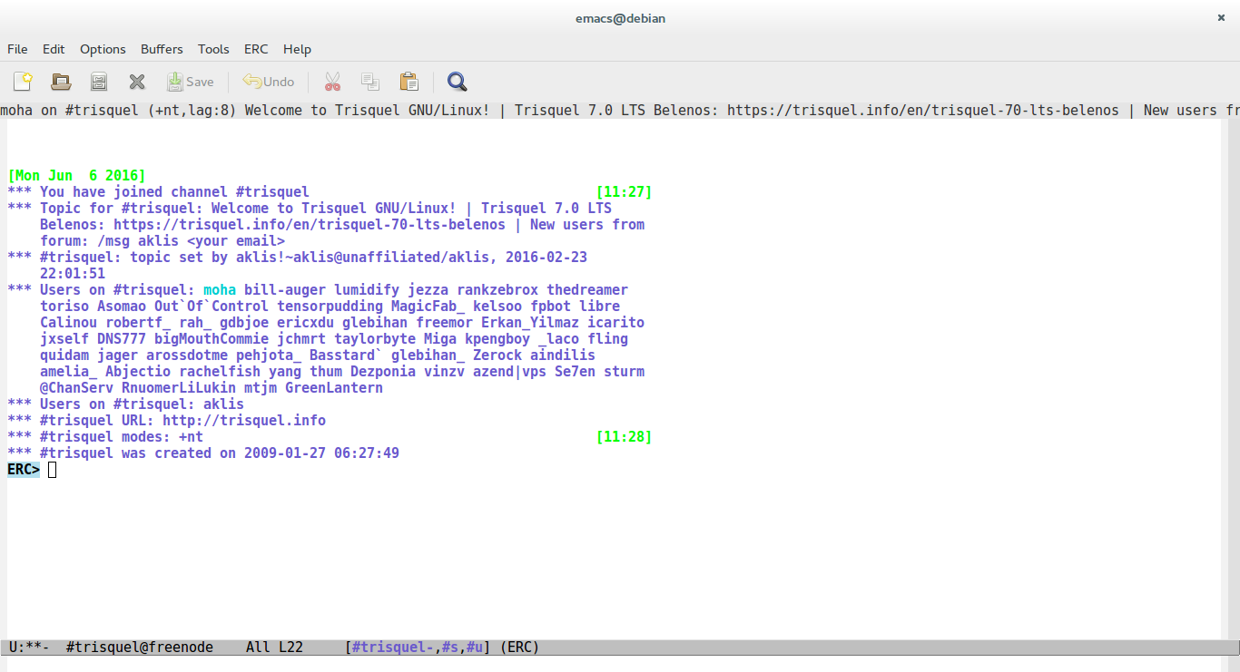Viewport: 1240px width, 672px height.
Task: Click the New File toolbar icon
Action: tap(23, 82)
